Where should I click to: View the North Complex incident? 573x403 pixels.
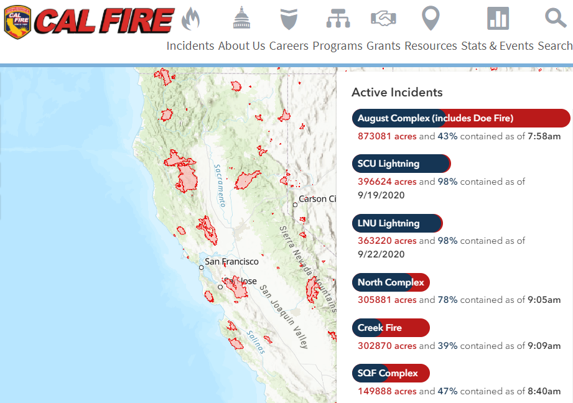(391, 282)
